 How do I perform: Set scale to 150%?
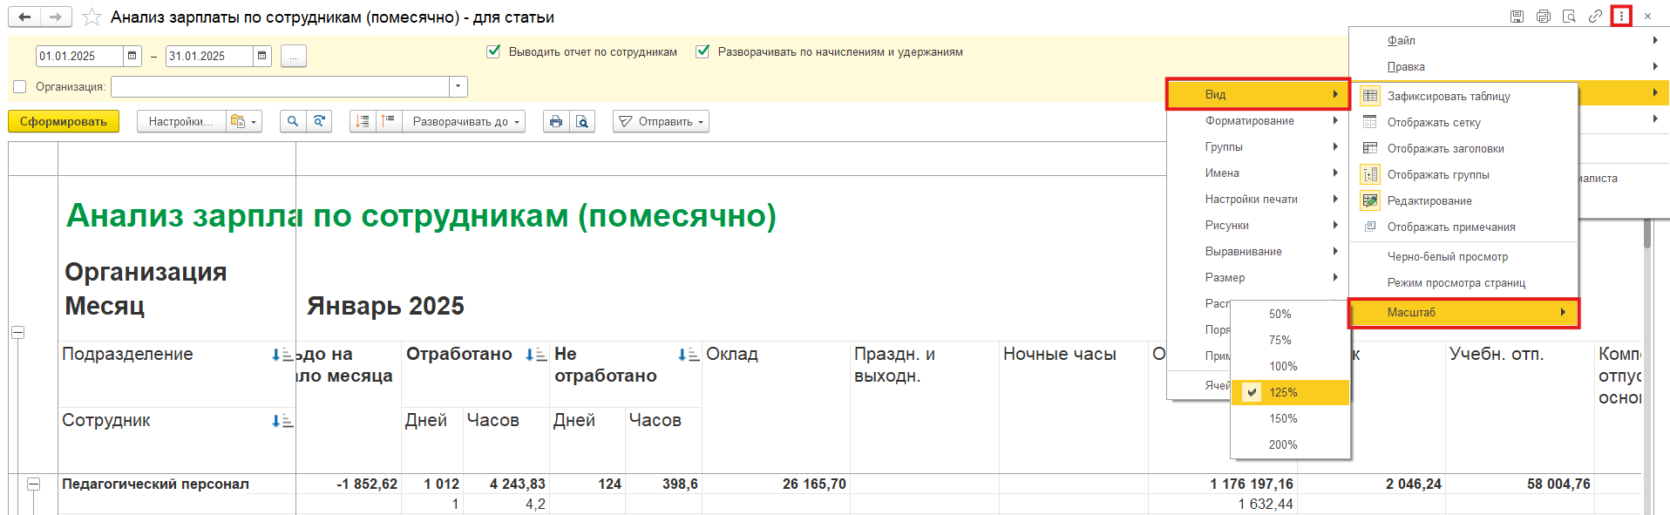1290,418
